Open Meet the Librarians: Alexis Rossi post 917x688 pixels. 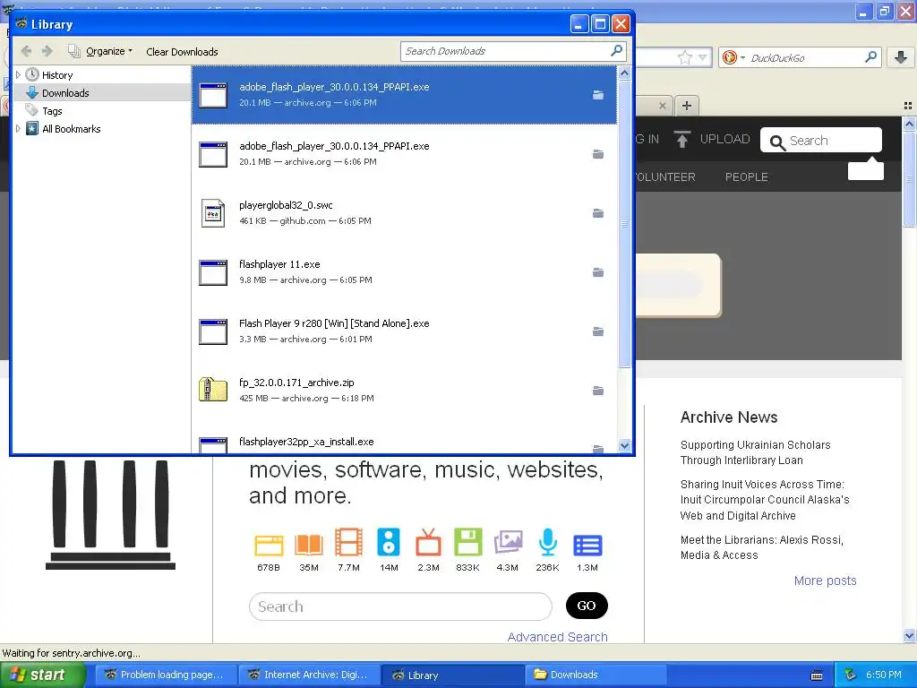click(x=761, y=547)
